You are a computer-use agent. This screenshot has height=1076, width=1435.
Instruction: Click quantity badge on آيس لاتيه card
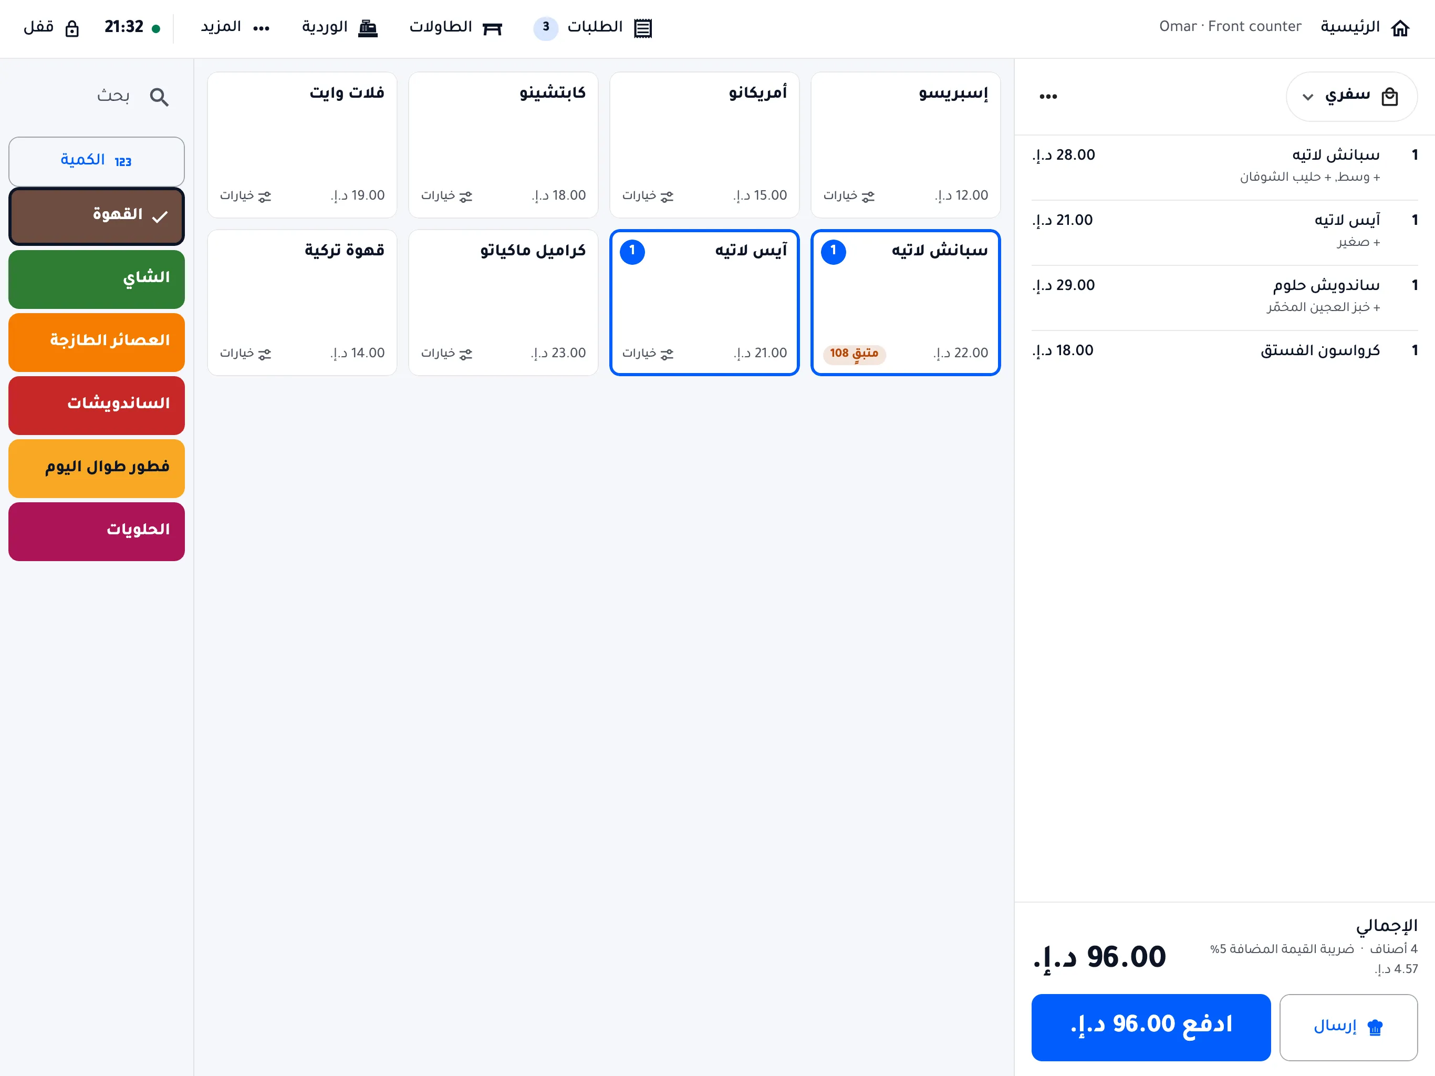(632, 251)
